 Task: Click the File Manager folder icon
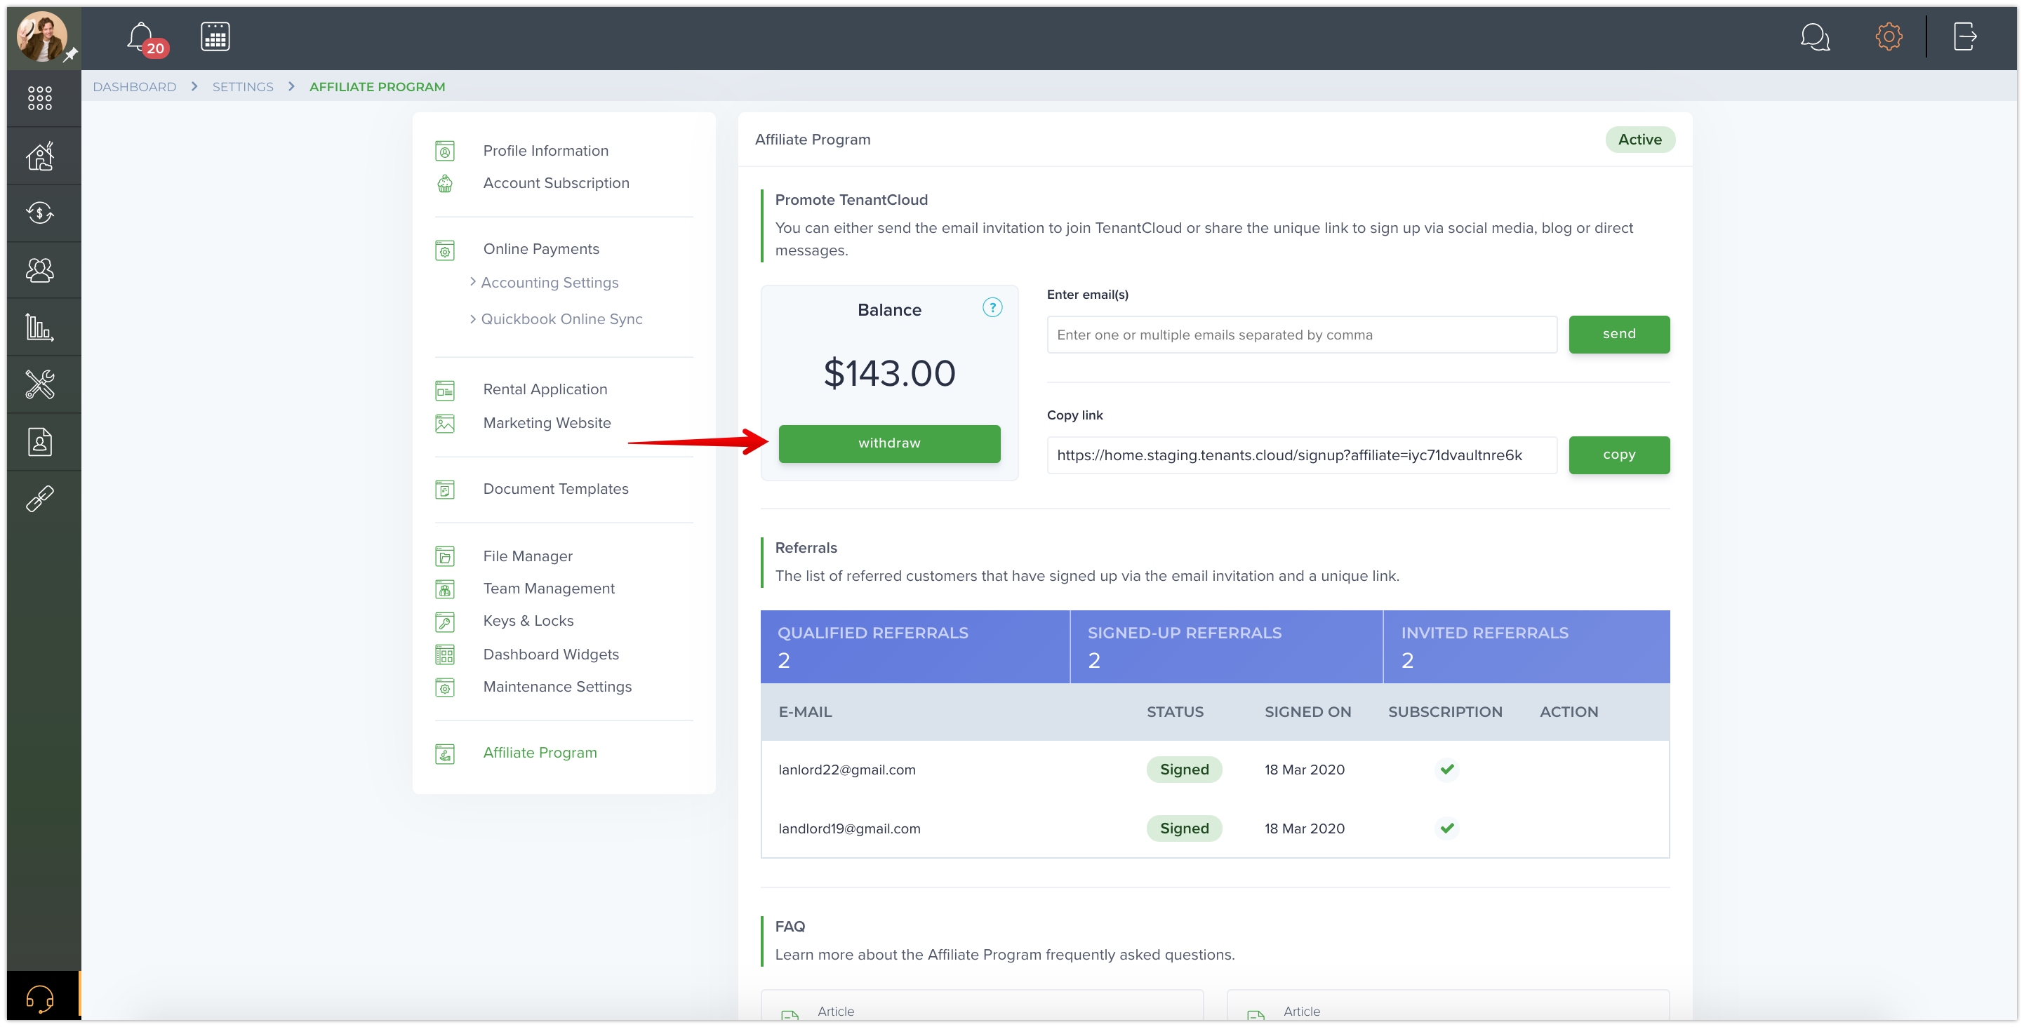click(445, 557)
